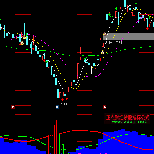
Task: Click the hollow green down arrow near the top
Action: pyautogui.click(x=116, y=9)
